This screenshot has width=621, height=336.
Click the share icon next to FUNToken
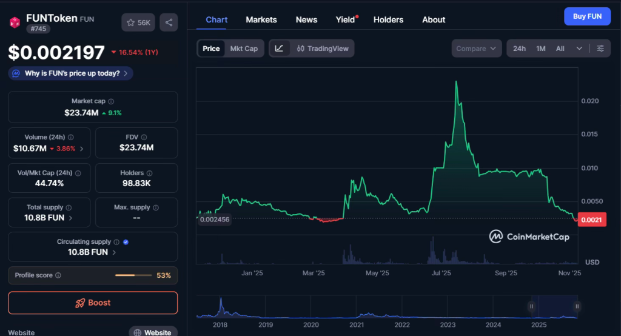click(x=169, y=22)
